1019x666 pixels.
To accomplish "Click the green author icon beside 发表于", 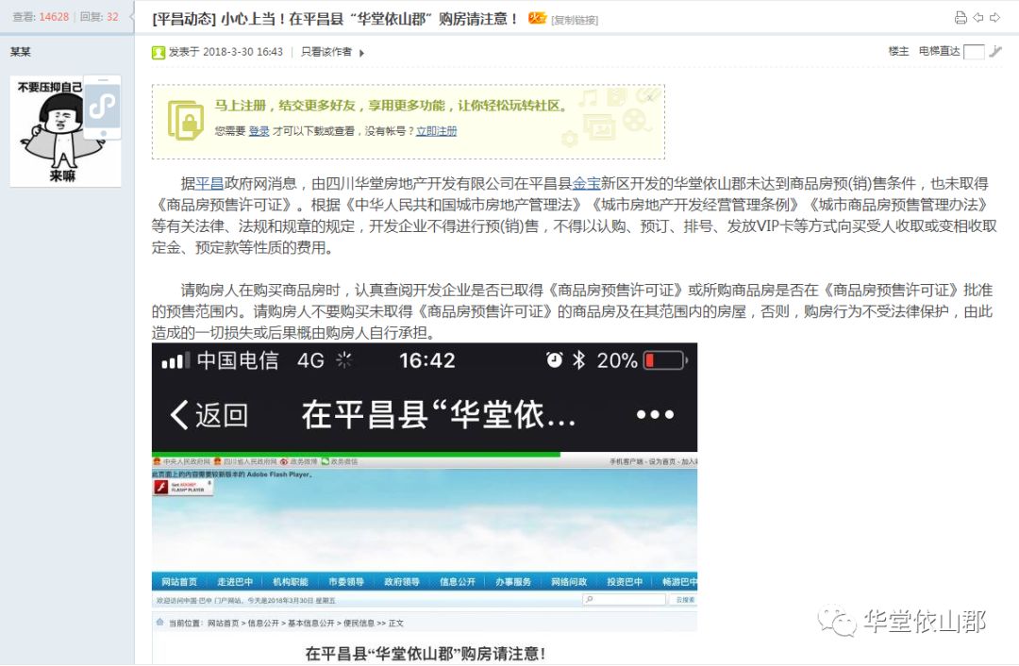I will click(x=158, y=52).
